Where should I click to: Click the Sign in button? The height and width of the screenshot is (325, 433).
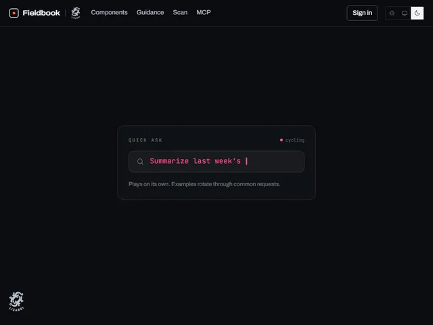[362, 13]
